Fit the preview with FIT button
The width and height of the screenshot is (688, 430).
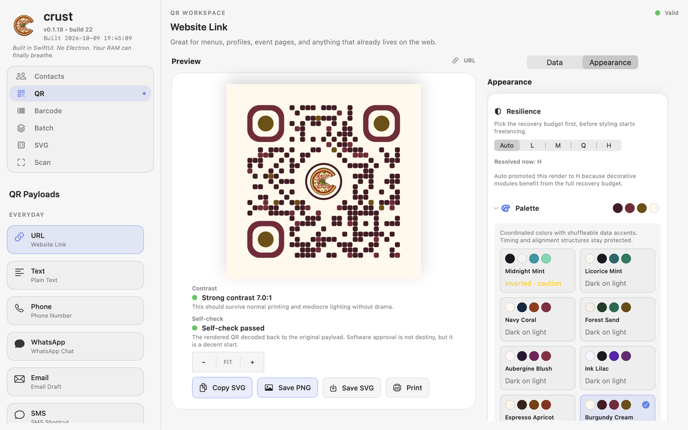(228, 362)
